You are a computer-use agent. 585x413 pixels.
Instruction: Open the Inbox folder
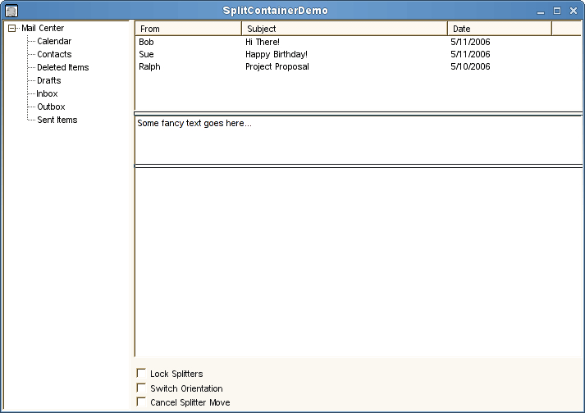click(47, 93)
